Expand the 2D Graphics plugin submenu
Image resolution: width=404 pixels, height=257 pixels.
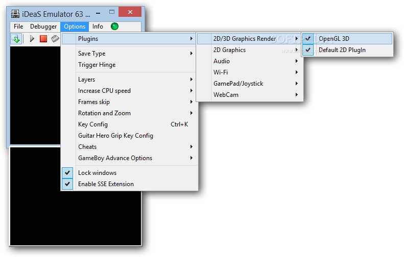[249, 50]
